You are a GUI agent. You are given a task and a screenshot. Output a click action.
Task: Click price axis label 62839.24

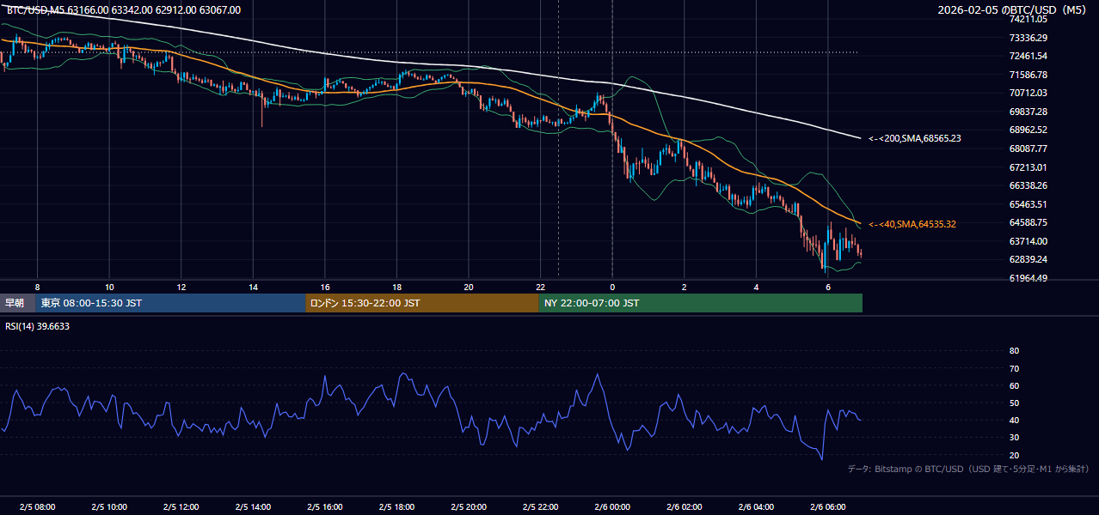(x=1028, y=259)
